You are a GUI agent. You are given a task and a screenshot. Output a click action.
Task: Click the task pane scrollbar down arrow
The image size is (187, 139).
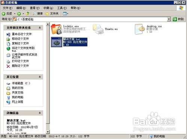point(48,132)
